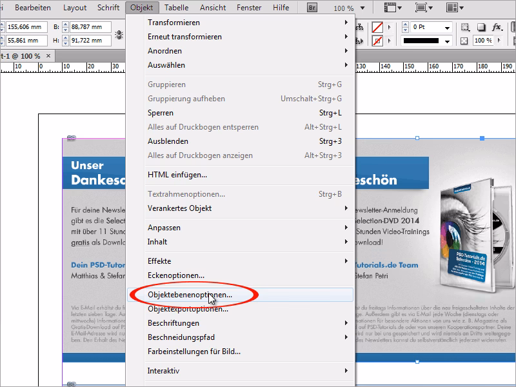
Task: Apply drop shadow using the shadow icon
Action: 481,28
